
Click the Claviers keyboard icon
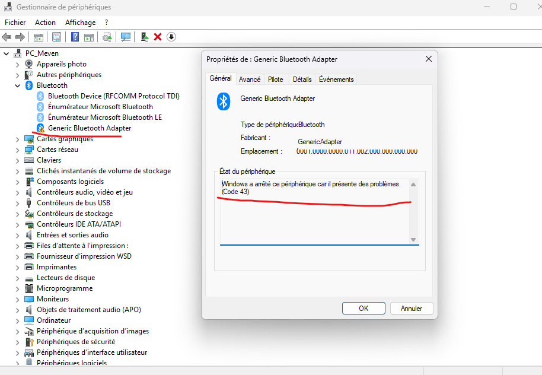(x=29, y=160)
